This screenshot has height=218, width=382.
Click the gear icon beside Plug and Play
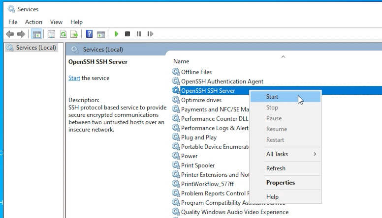tap(176, 137)
